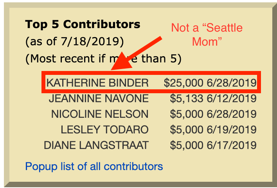Click the red arrow annotation
Viewport: 277px width, 188px height.
136,53
